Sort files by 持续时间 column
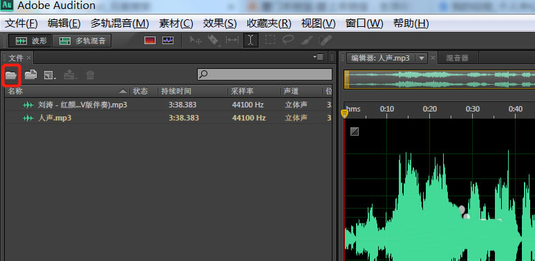This screenshot has height=261, width=535. pos(193,91)
